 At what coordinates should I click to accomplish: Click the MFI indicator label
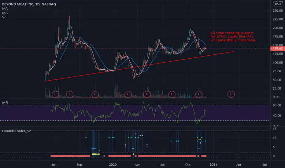click(x=5, y=103)
